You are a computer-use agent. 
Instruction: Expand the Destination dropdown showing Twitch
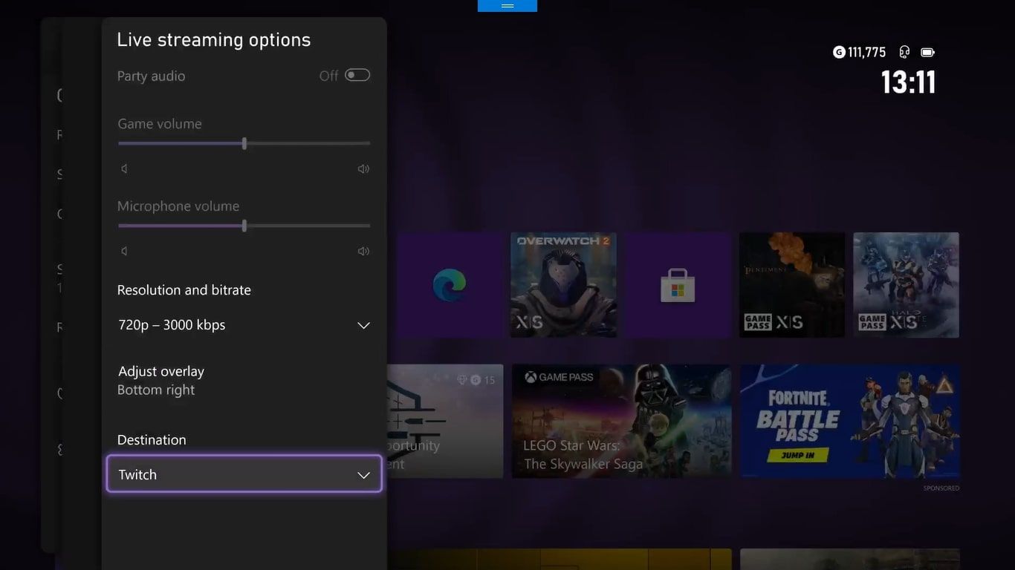coord(244,474)
